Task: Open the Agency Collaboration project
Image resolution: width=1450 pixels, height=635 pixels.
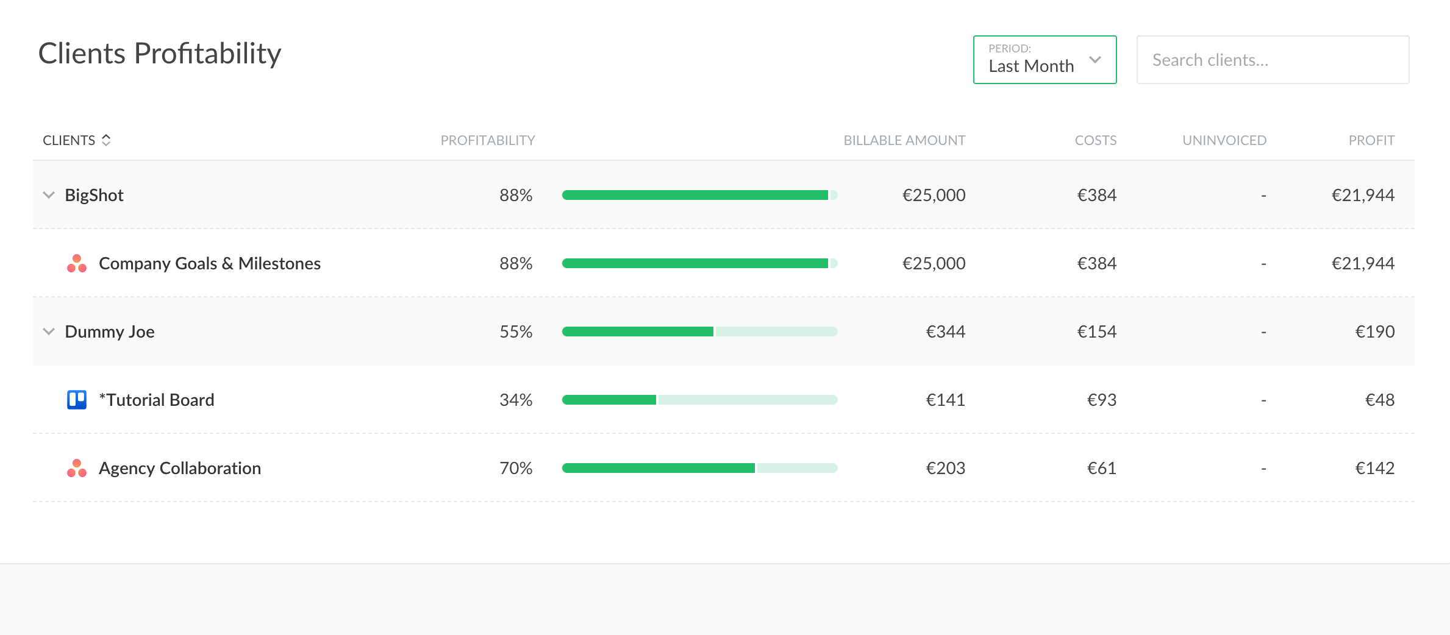Action: click(180, 468)
